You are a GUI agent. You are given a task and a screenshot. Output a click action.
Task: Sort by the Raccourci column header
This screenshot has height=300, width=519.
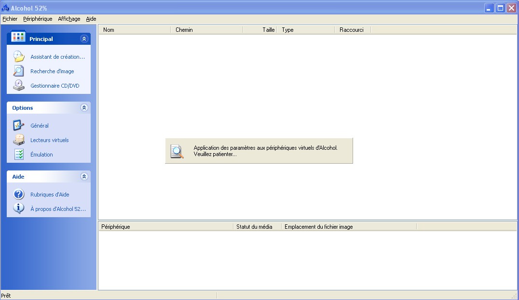coord(353,30)
